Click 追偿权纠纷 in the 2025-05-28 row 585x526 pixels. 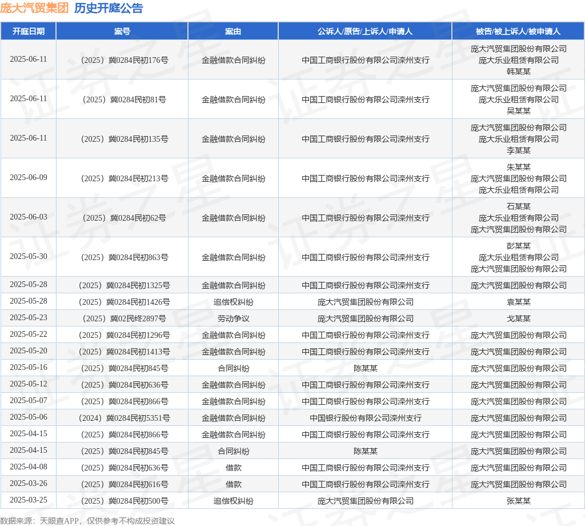coord(234,302)
